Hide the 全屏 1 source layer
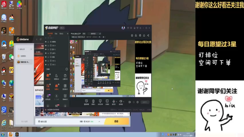Image resolution: width=244 pixels, height=137 pixels. tap(46, 53)
